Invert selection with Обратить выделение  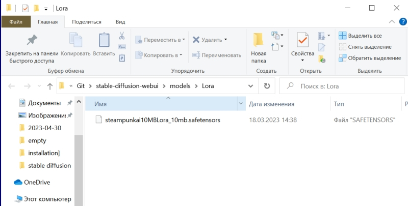click(x=369, y=58)
